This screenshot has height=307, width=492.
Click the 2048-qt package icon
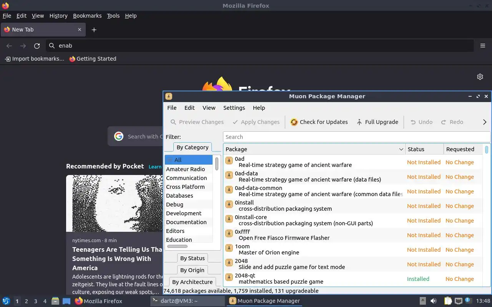click(x=229, y=277)
